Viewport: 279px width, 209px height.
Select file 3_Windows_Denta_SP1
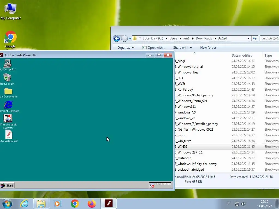tap(191, 101)
